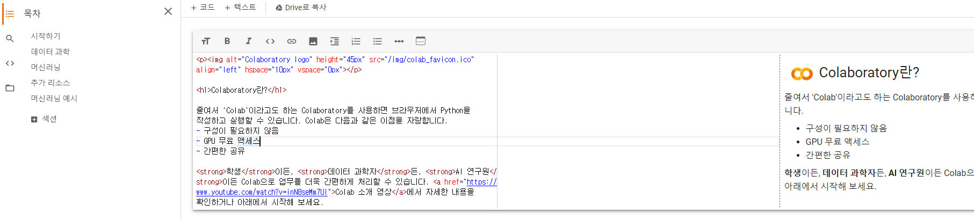This screenshot has height=220, width=974.
Task: Open the search panel in sidebar
Action: point(10,39)
